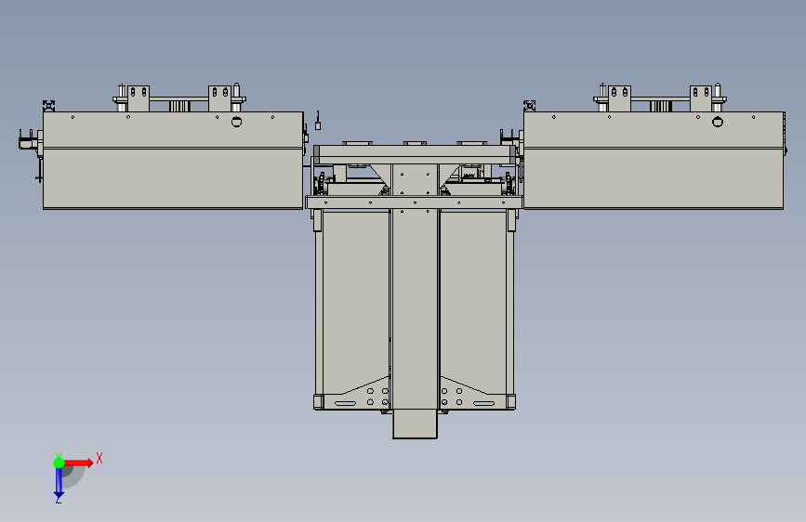Pick the aluminium profile end above left housing
The image size is (806, 522).
[x=49, y=106]
